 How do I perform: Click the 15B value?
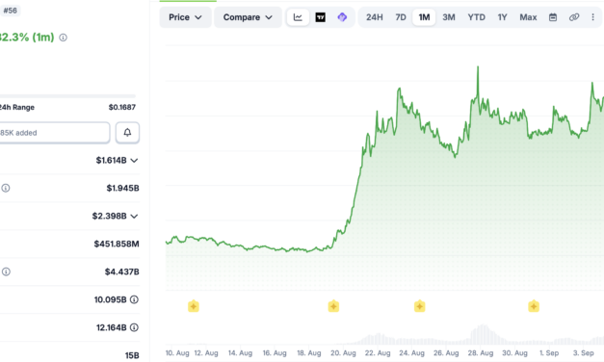click(132, 355)
